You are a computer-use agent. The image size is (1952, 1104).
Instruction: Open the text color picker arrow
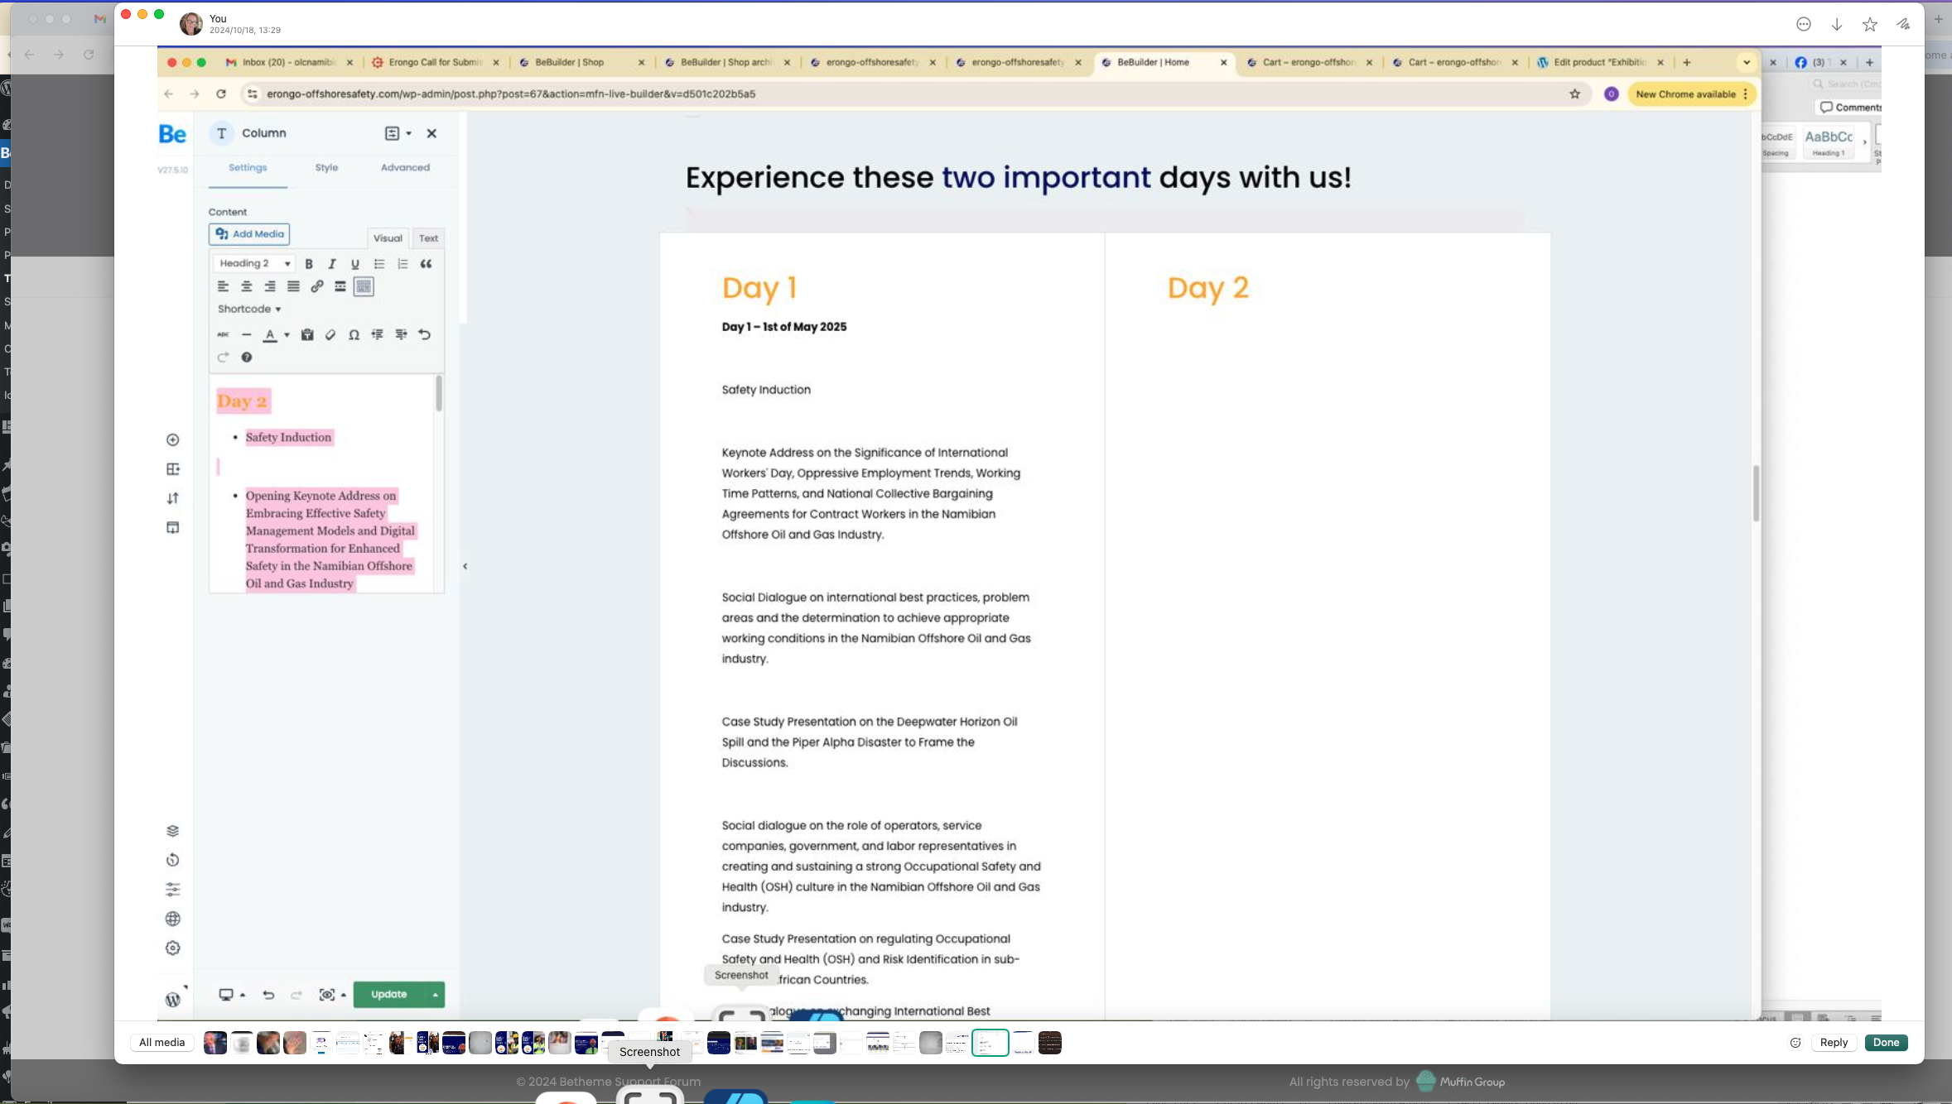click(x=287, y=334)
